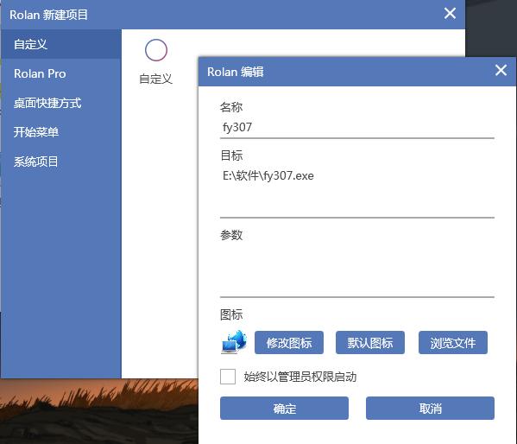Close the Rolan 编辑 dialog
This screenshot has width=517, height=444.
click(501, 70)
